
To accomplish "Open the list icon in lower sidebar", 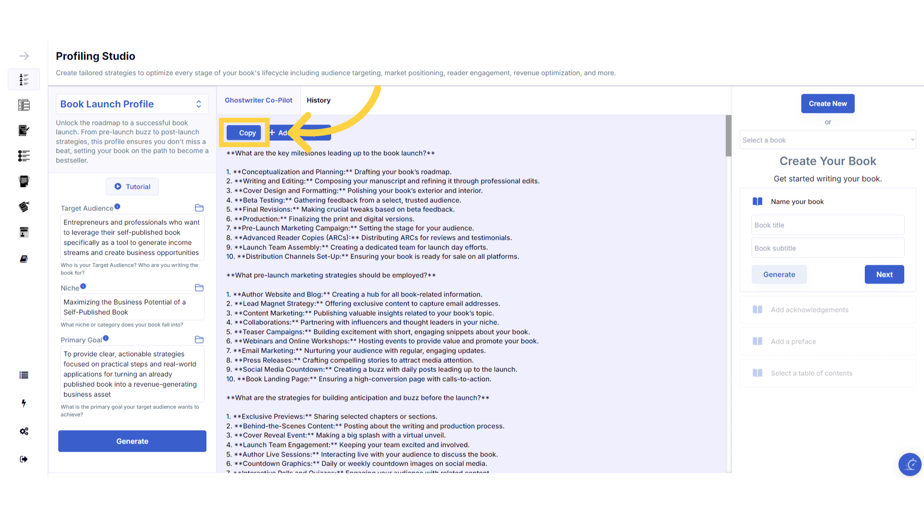I will pos(24,375).
